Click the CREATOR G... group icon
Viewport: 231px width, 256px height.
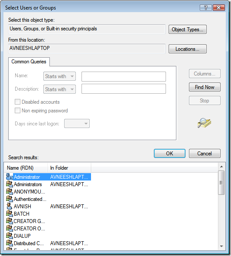[x=10, y=221]
